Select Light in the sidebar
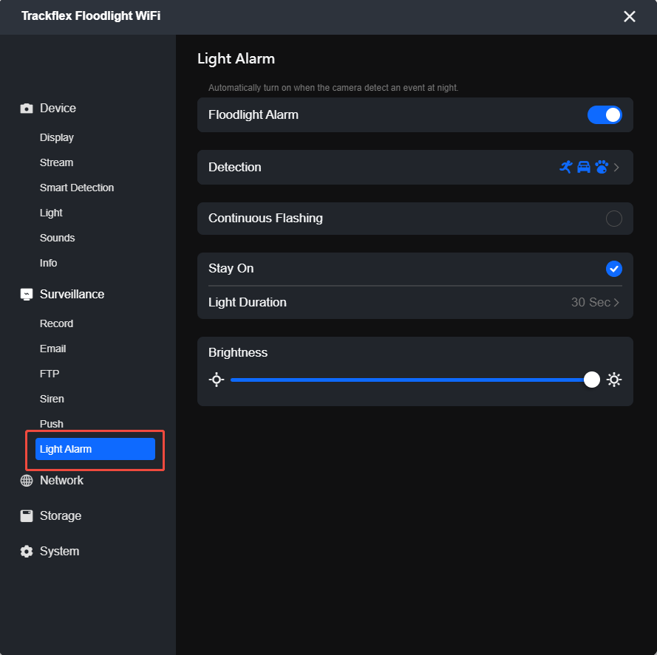 pyautogui.click(x=51, y=213)
